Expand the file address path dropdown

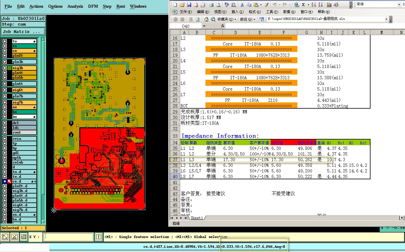(386, 19)
